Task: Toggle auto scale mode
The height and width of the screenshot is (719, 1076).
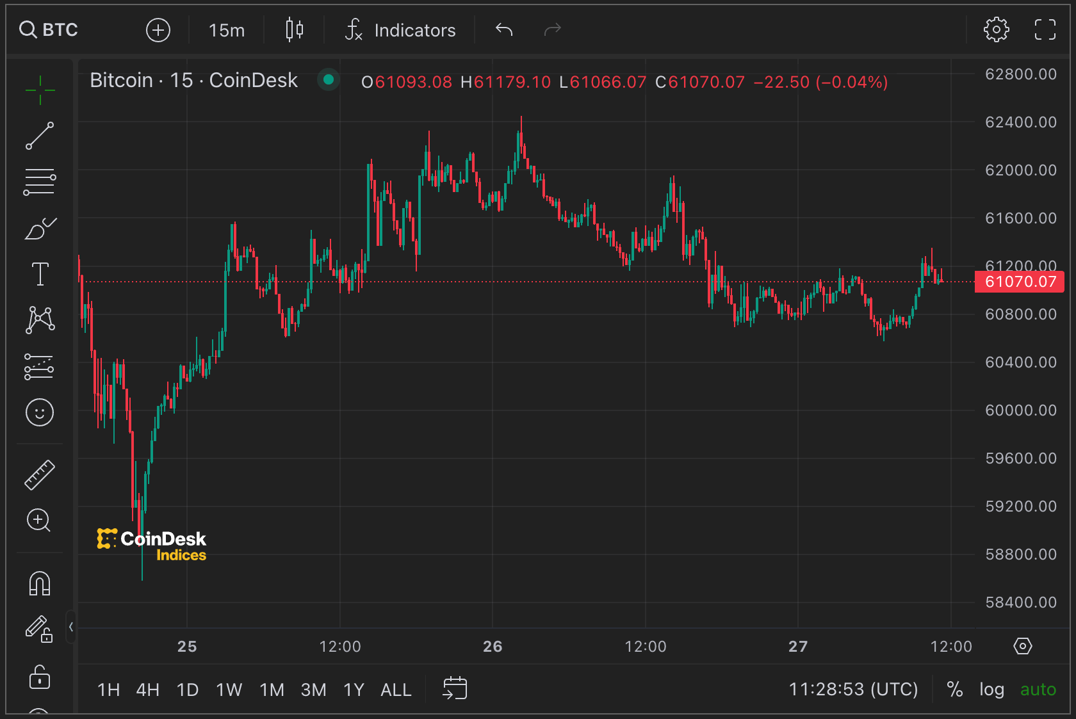Action: 1038,689
